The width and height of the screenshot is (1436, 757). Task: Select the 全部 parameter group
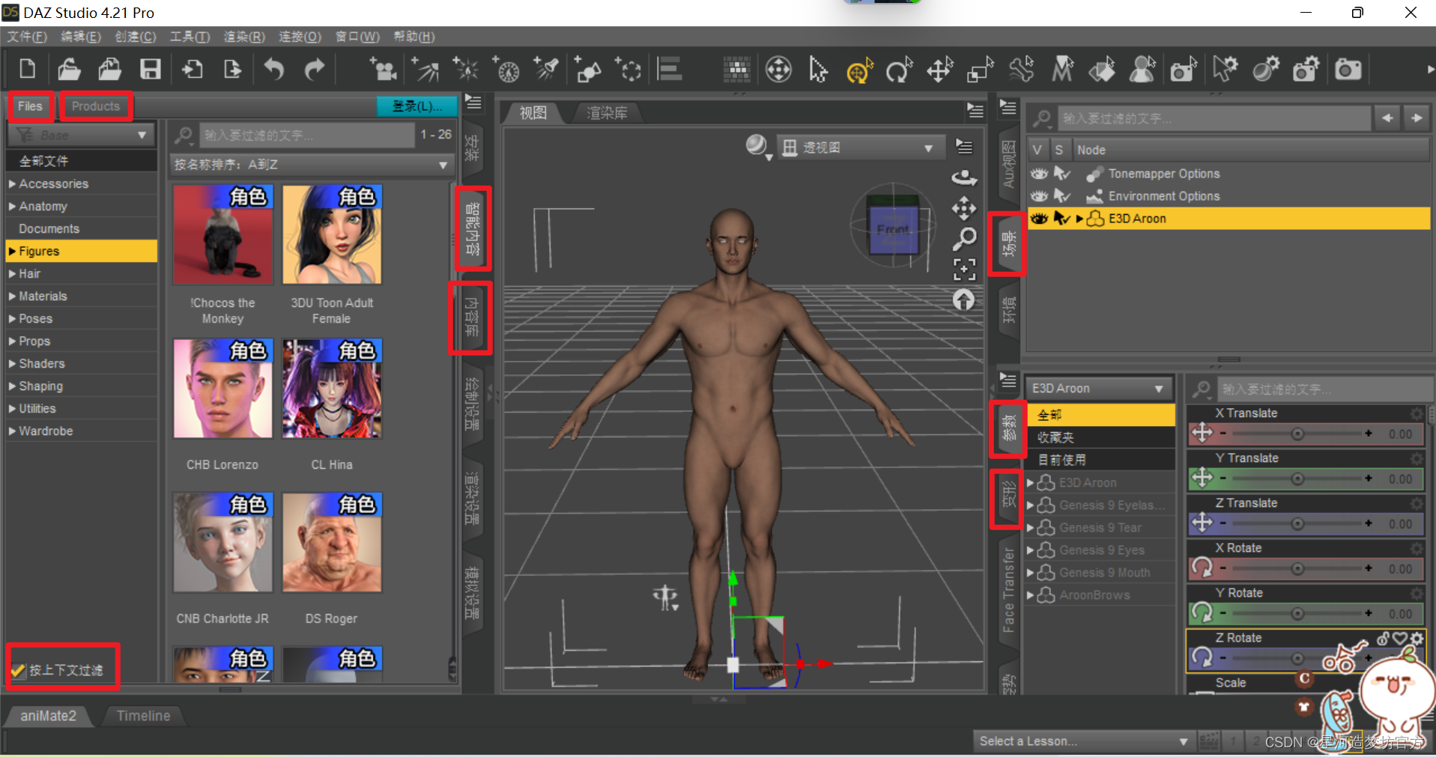(x=1100, y=415)
